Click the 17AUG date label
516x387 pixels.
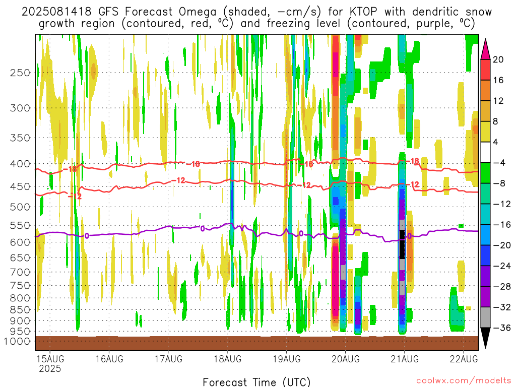click(x=168, y=359)
